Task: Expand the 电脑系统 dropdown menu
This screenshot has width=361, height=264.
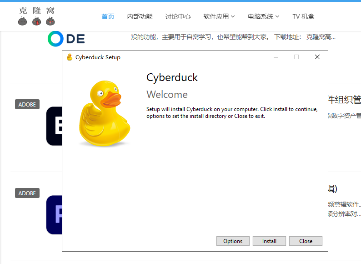Action: (x=263, y=16)
